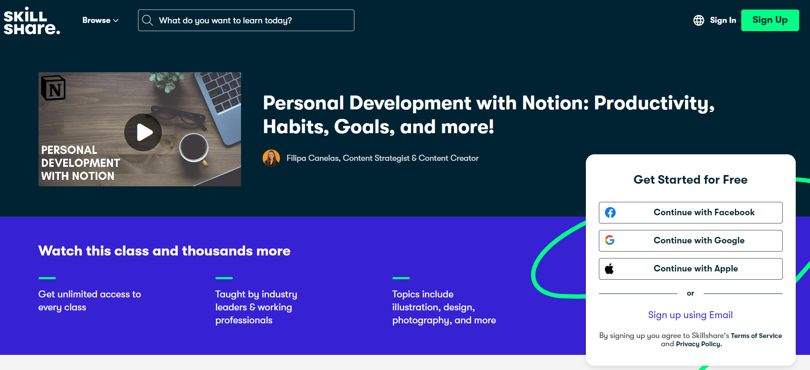Click Filipa Canelas's profile avatar
810x370 pixels.
coord(272,158)
